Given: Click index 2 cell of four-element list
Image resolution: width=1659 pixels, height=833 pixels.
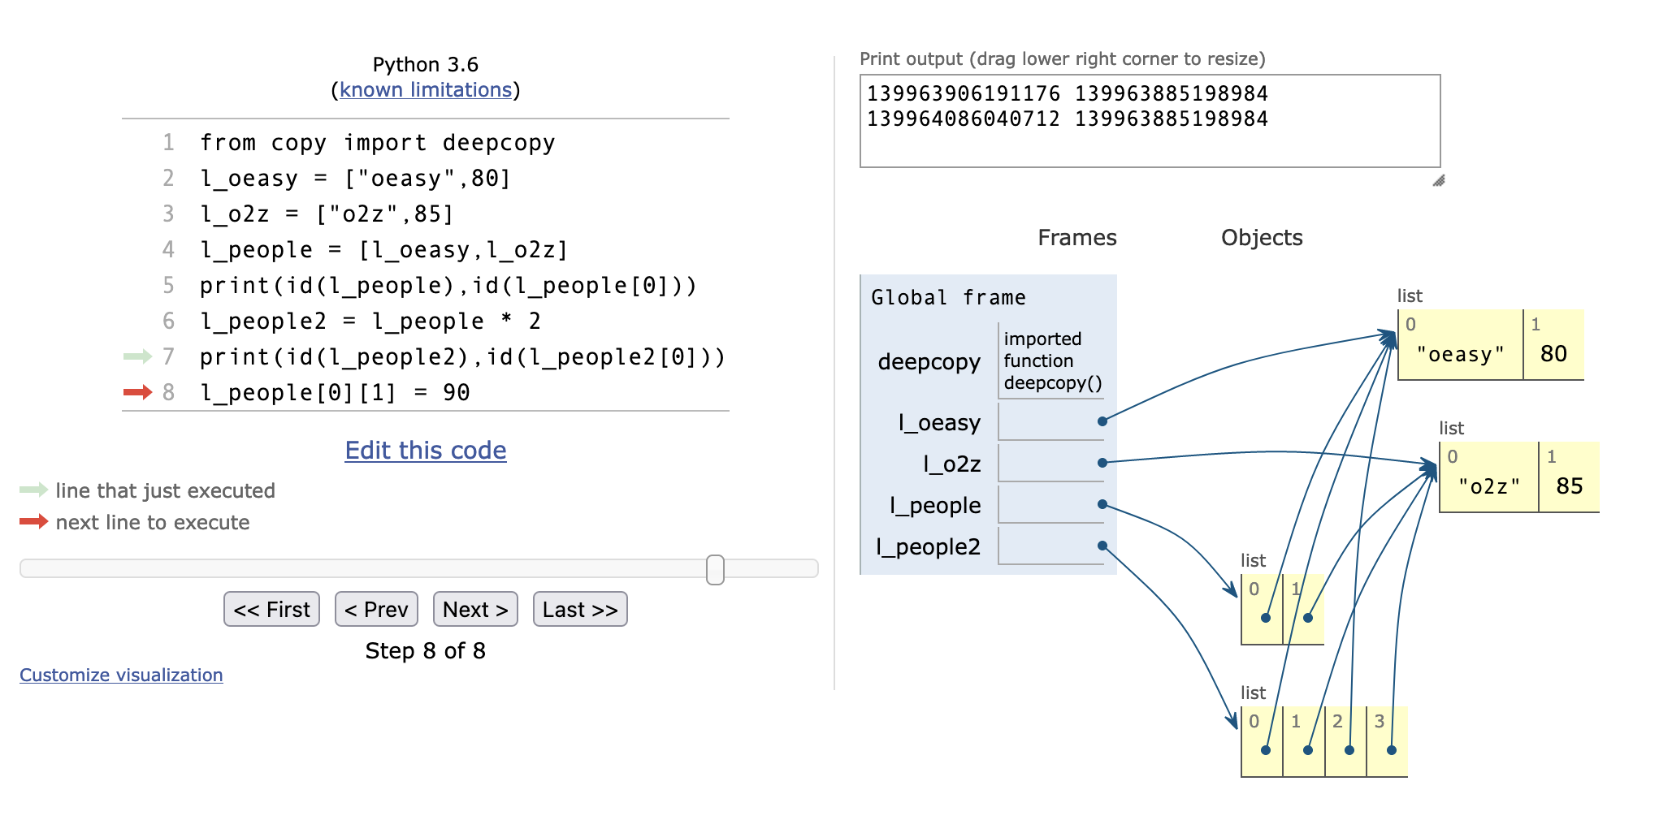Looking at the screenshot, I should pos(1345,742).
